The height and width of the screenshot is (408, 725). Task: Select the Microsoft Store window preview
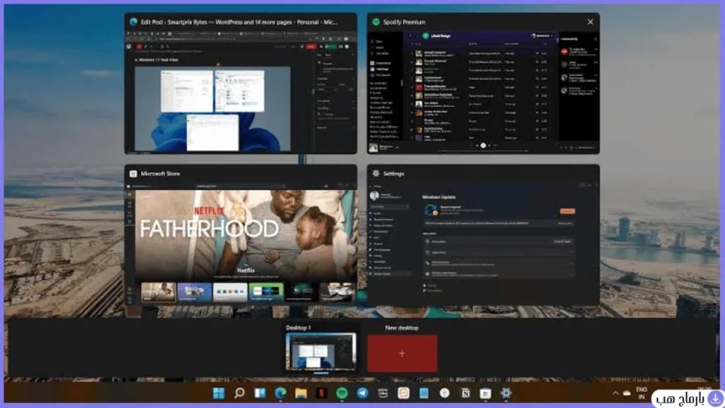coord(241,235)
